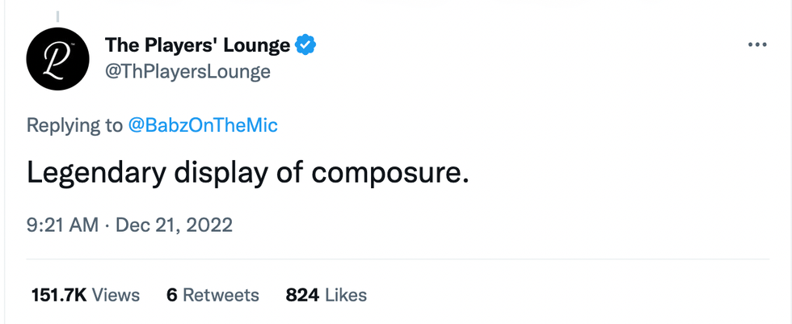Click the '824' likes count number
The image size is (792, 324).
coord(302,295)
